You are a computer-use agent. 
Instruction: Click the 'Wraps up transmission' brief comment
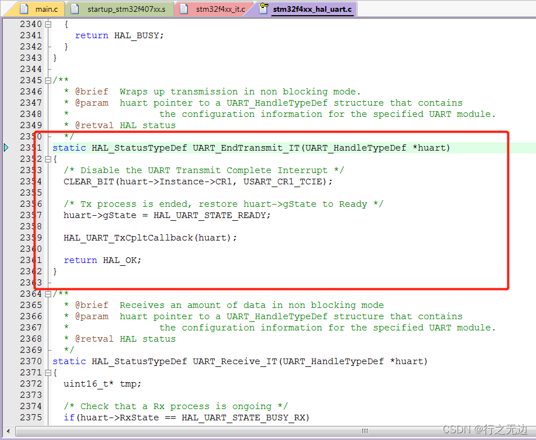(x=240, y=92)
